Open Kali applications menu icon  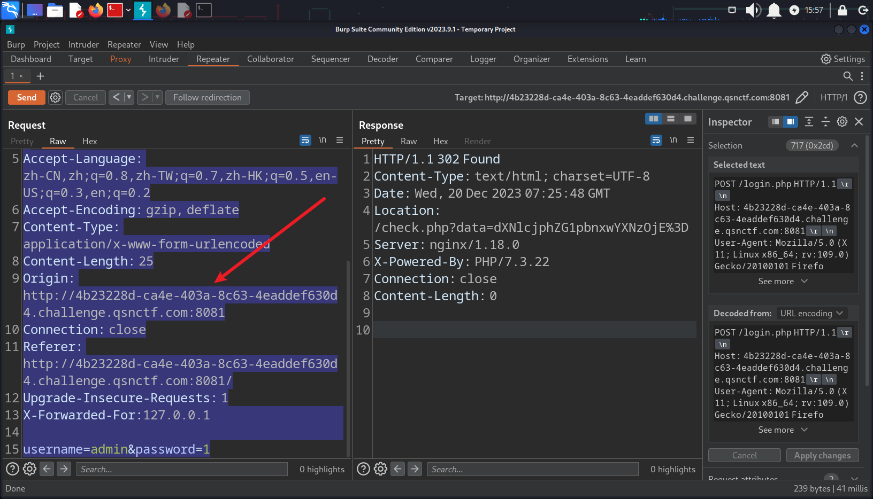(x=10, y=10)
